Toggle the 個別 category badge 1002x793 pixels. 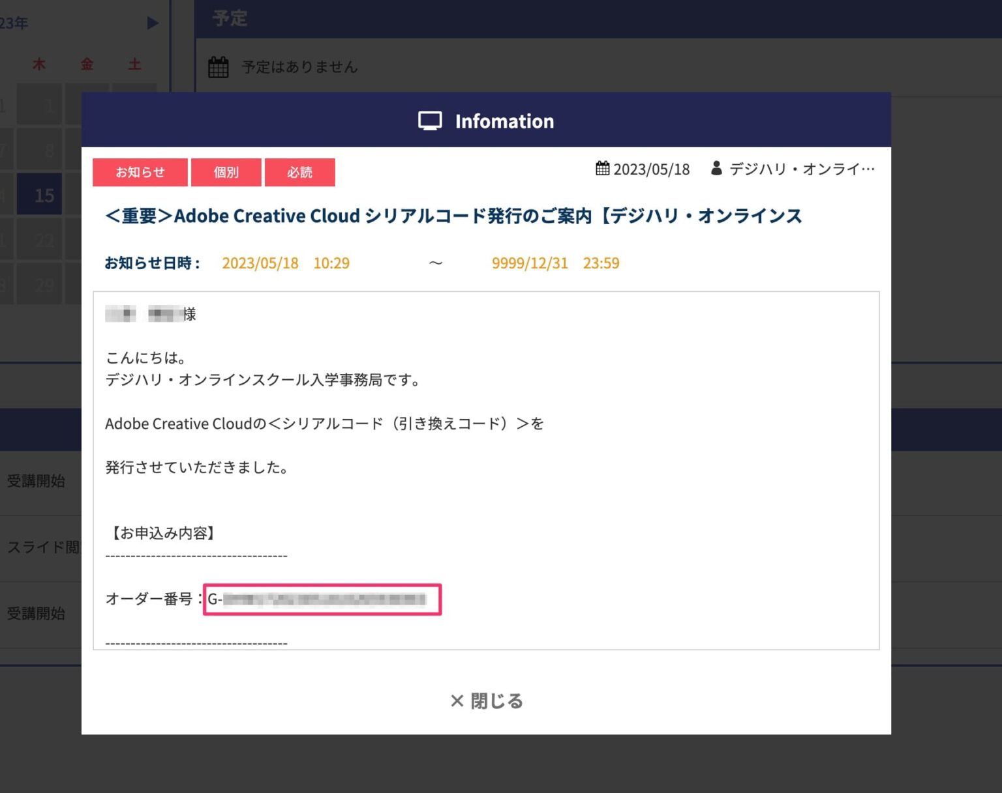[x=226, y=172]
